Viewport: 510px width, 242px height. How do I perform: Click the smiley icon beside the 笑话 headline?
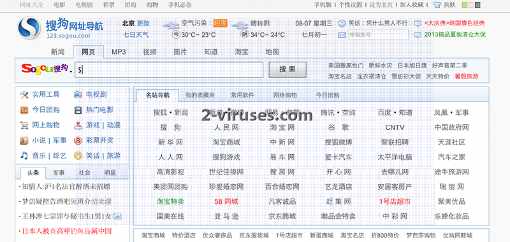[342, 24]
